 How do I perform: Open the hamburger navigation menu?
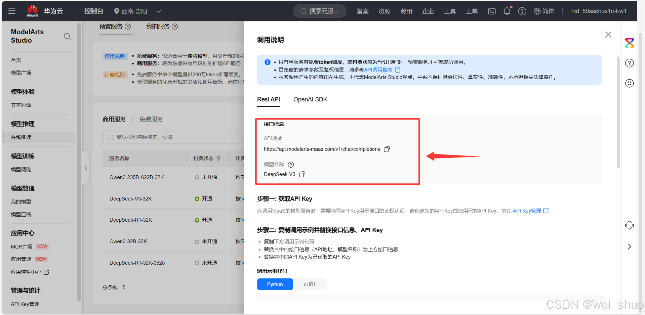(12, 11)
